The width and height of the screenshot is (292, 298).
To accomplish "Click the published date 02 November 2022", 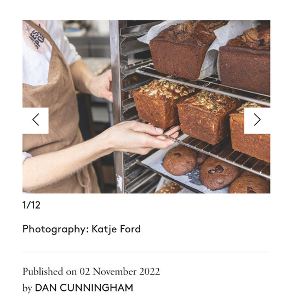I will [x=120, y=271].
